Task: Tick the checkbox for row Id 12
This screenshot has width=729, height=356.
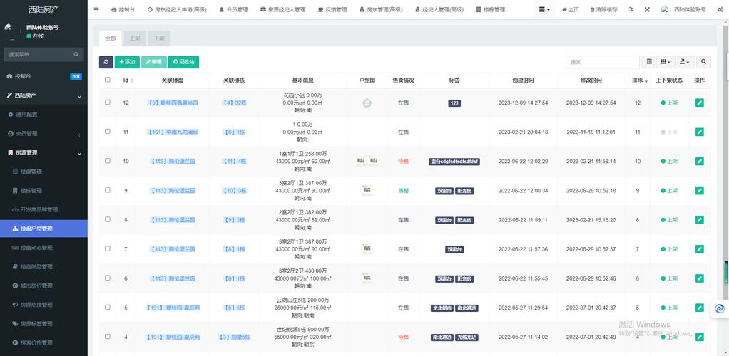Action: 108,102
